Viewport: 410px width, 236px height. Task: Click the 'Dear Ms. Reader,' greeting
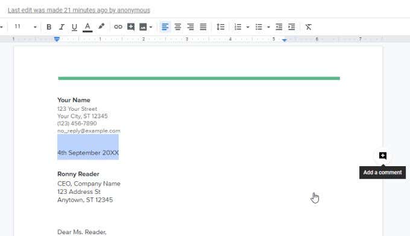(x=82, y=232)
